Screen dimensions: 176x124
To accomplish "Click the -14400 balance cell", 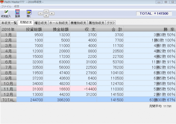I will click(x=83, y=89).
